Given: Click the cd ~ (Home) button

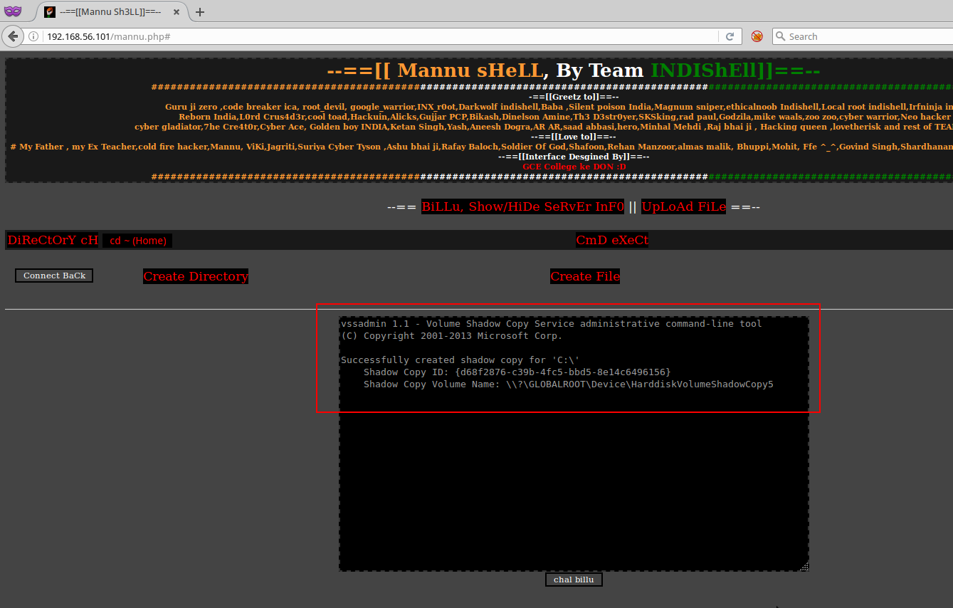Looking at the screenshot, I should click(x=137, y=241).
